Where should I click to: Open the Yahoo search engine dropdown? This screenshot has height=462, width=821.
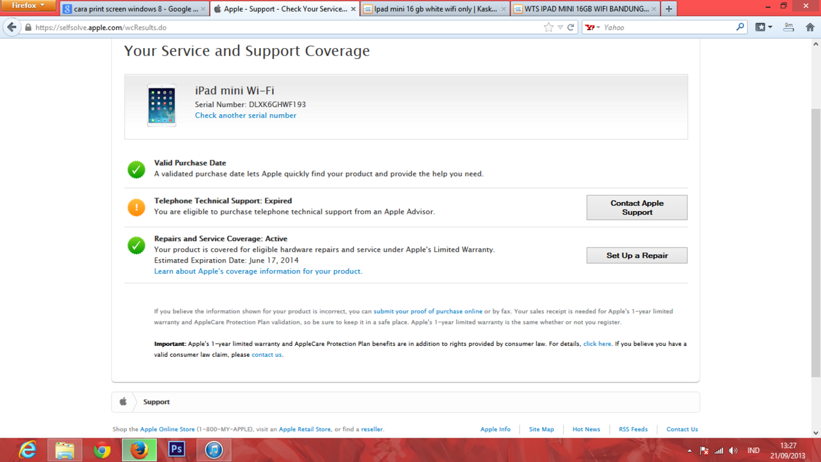pyautogui.click(x=593, y=28)
